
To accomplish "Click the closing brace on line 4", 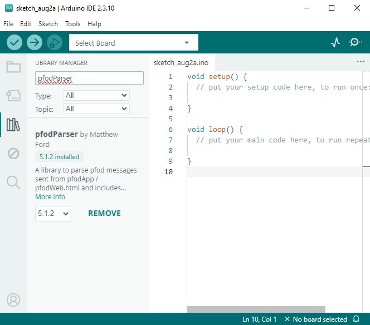I will tap(189, 109).
